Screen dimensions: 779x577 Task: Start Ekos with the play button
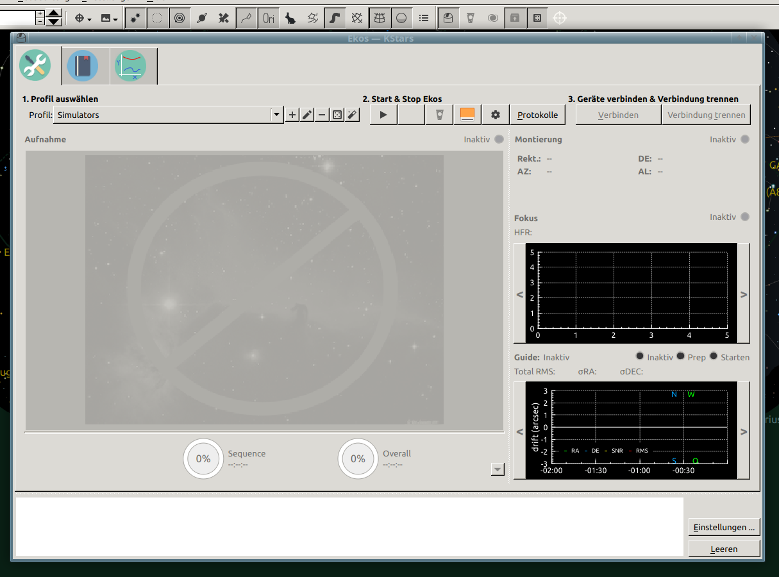click(383, 115)
